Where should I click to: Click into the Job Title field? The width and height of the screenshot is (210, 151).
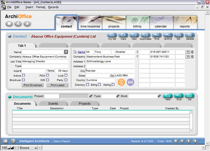click(45, 62)
